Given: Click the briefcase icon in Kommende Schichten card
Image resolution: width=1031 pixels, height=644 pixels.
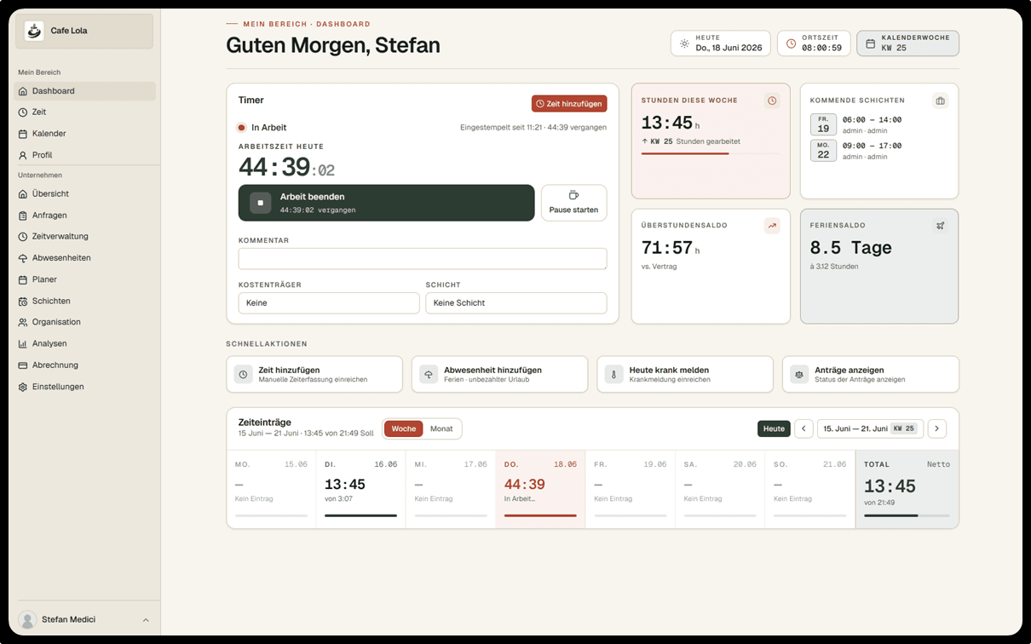Looking at the screenshot, I should coord(940,101).
